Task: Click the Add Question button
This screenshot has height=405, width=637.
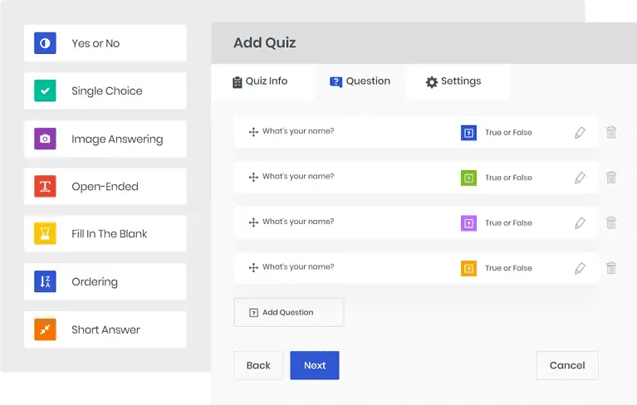Action: coord(289,313)
